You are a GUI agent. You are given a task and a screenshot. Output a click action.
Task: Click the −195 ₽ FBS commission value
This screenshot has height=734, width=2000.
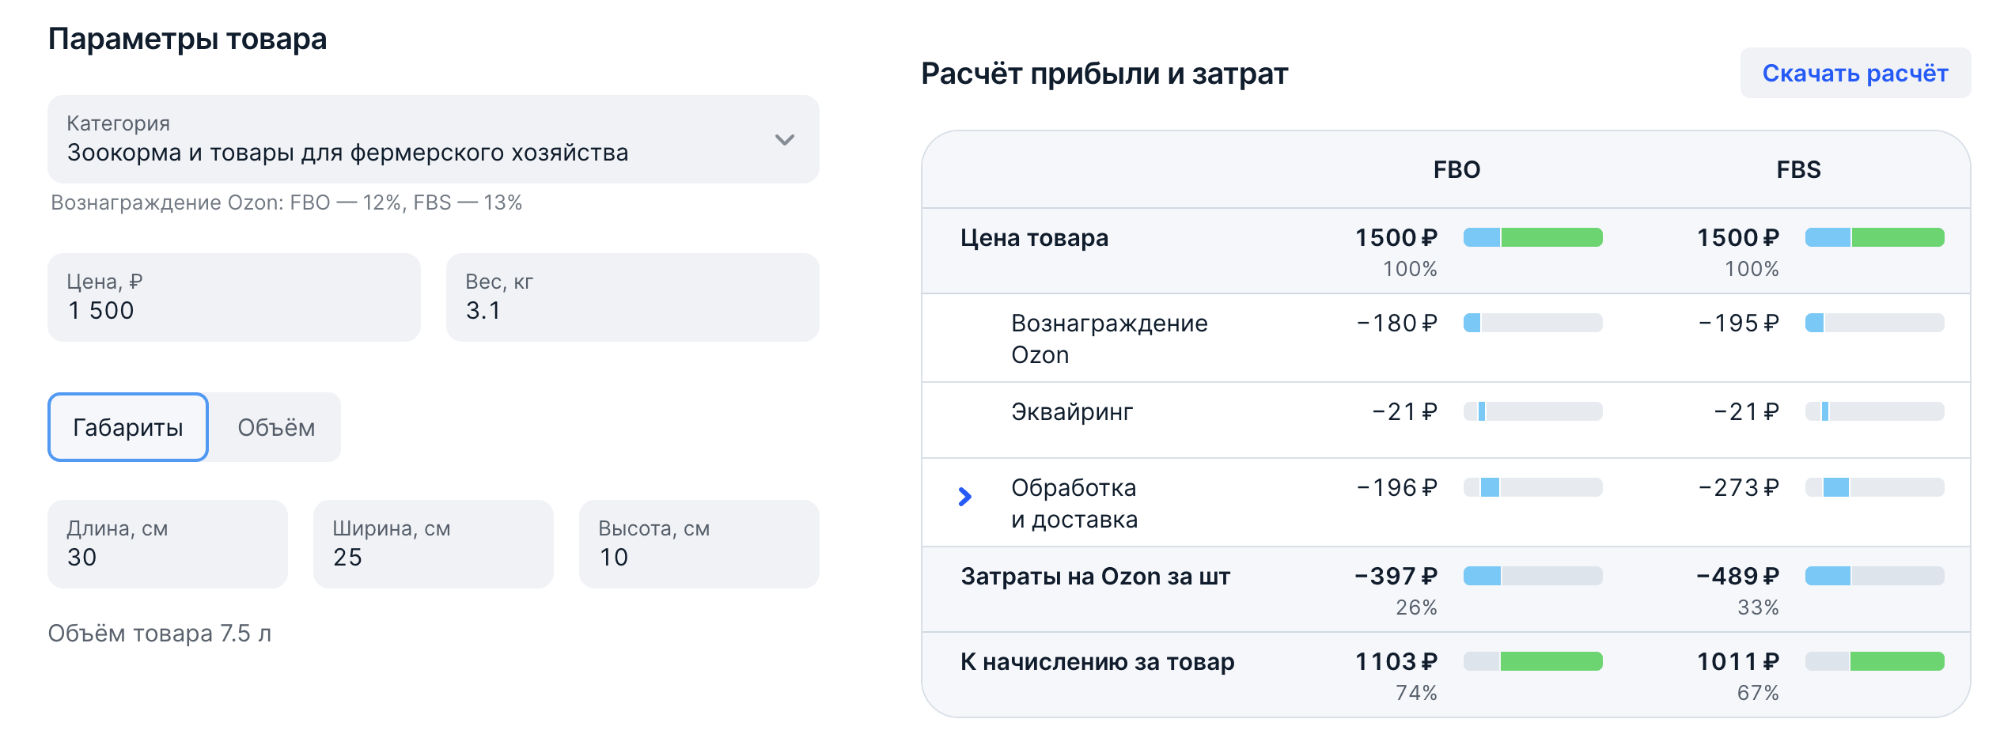pyautogui.click(x=1739, y=323)
